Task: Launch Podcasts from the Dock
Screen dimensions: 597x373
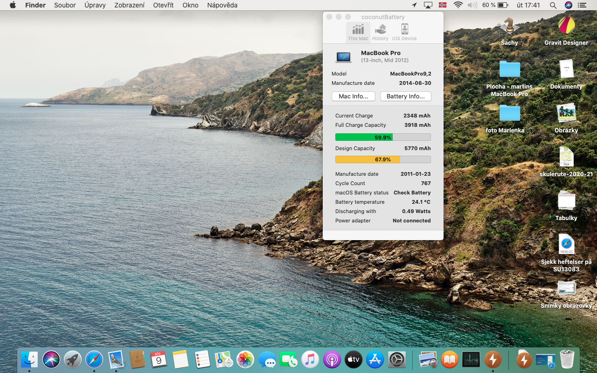Action: pyautogui.click(x=332, y=359)
